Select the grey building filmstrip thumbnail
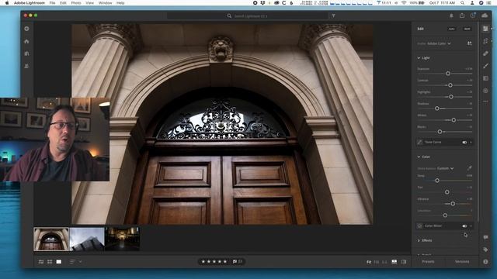Image resolution: width=497 pixels, height=279 pixels. click(x=87, y=239)
